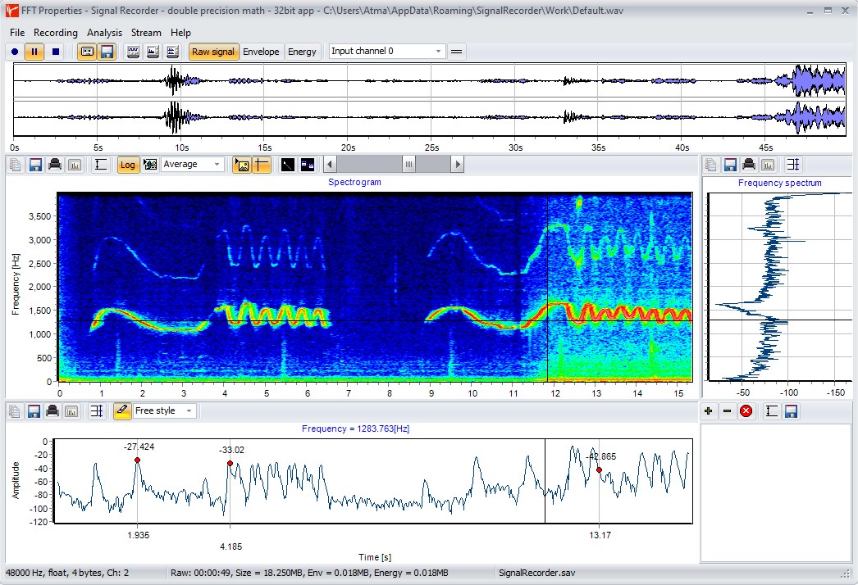Click the black diagonal line icon in spectrogram toolbar

coord(287,165)
